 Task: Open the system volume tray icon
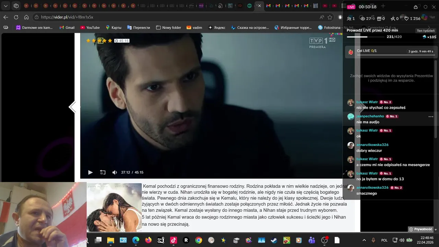tap(402, 240)
